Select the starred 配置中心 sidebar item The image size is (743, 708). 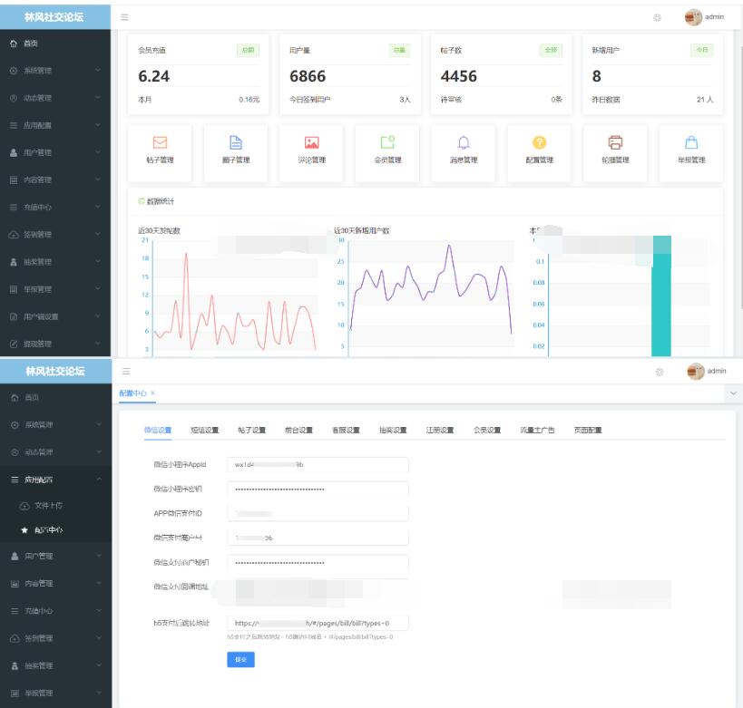(x=48, y=529)
